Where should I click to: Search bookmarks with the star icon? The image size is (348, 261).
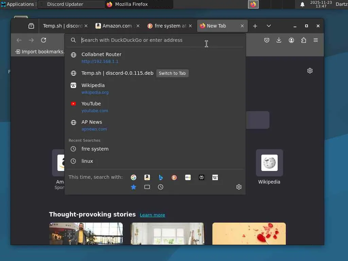[x=134, y=187]
